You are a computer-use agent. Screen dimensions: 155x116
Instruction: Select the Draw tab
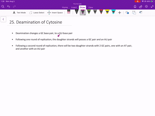[82, 7]
